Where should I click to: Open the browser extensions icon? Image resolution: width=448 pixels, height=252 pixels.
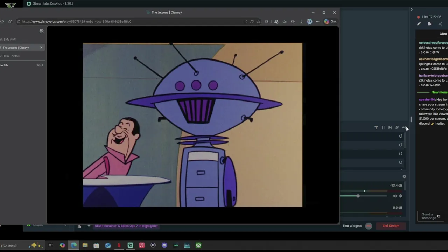(x=267, y=22)
